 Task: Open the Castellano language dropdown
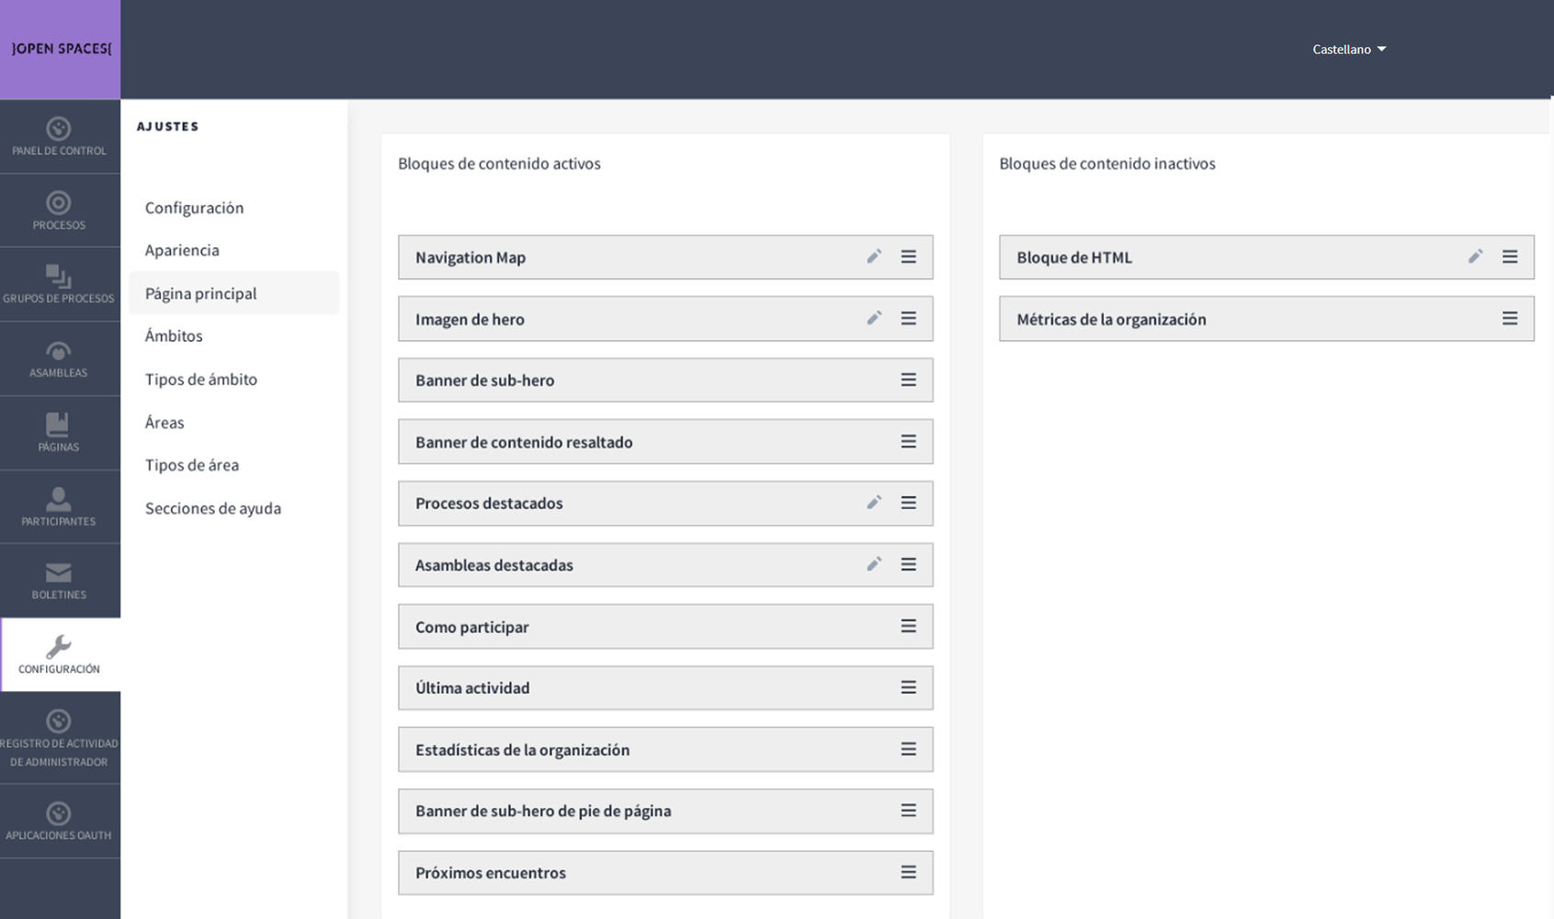tap(1348, 50)
